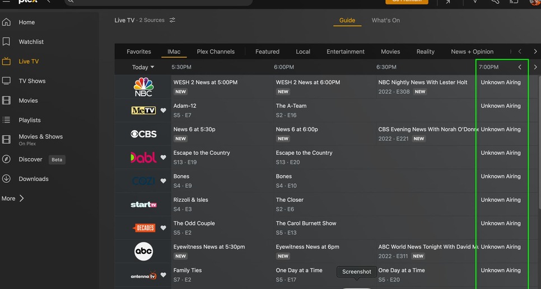Screen dimensions: 541x289
Task: Open WESH 2 News at 6:00PM listing
Action: click(x=325, y=87)
